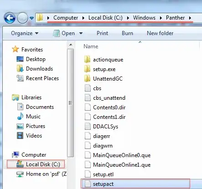The height and width of the screenshot is (189, 202).
Task: Select the setupact log file icon
Action: (88, 184)
